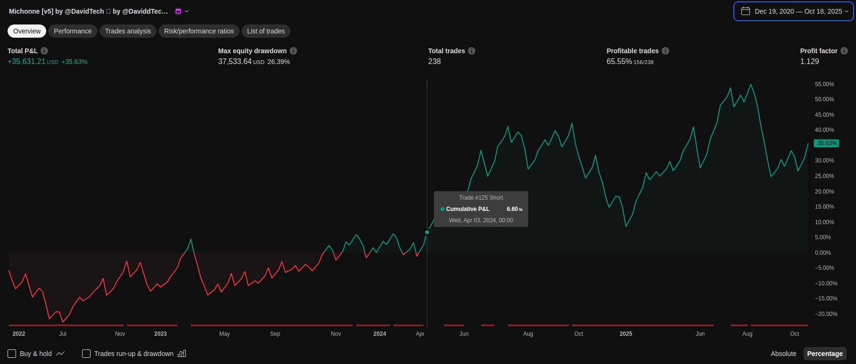Click the Trade #125 data point on chart
This screenshot has width=856, height=364.
427,232
